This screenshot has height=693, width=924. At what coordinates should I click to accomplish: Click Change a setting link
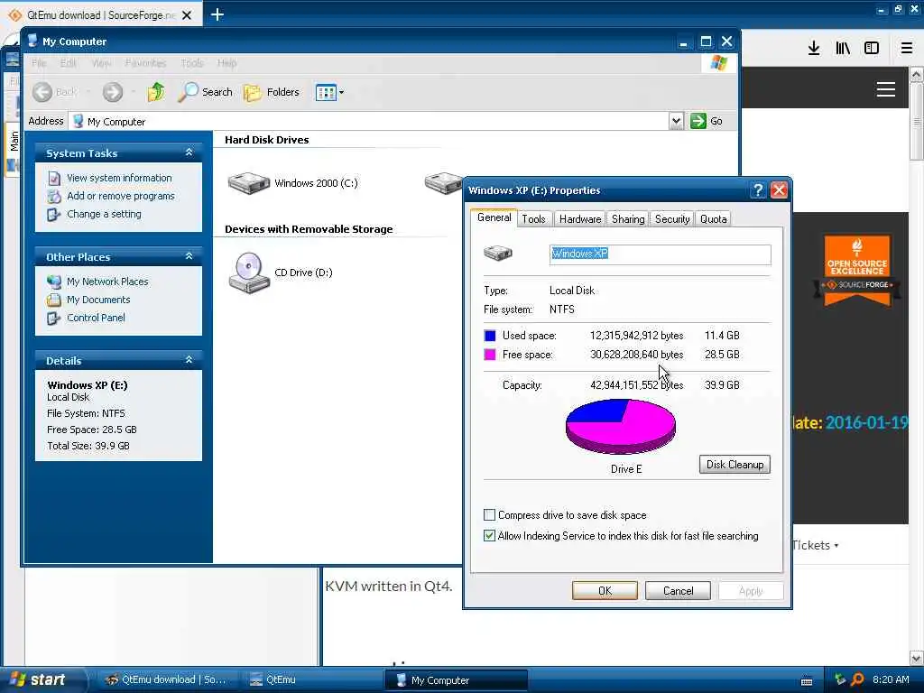click(x=104, y=214)
